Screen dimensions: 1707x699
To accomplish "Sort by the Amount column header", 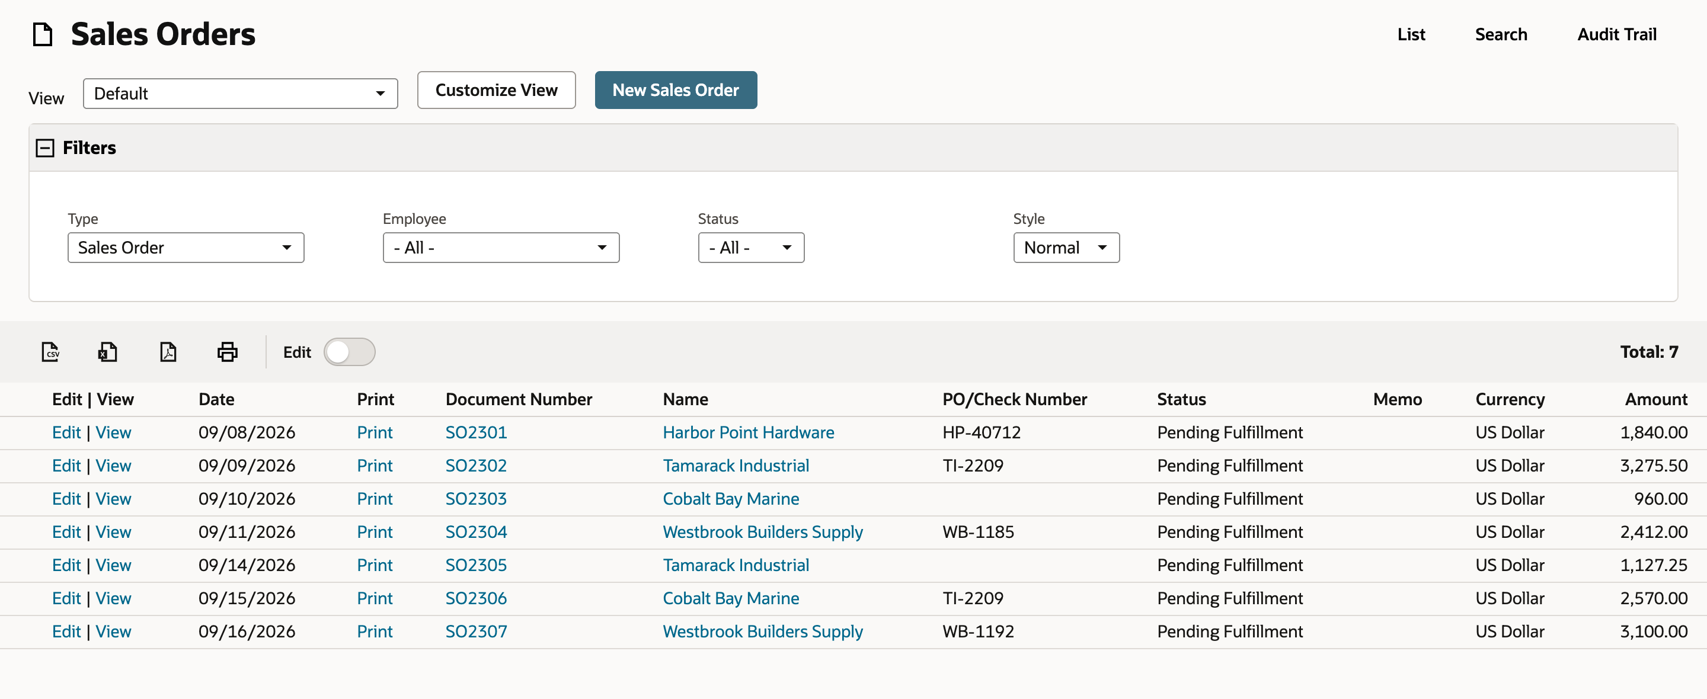I will pyautogui.click(x=1656, y=399).
